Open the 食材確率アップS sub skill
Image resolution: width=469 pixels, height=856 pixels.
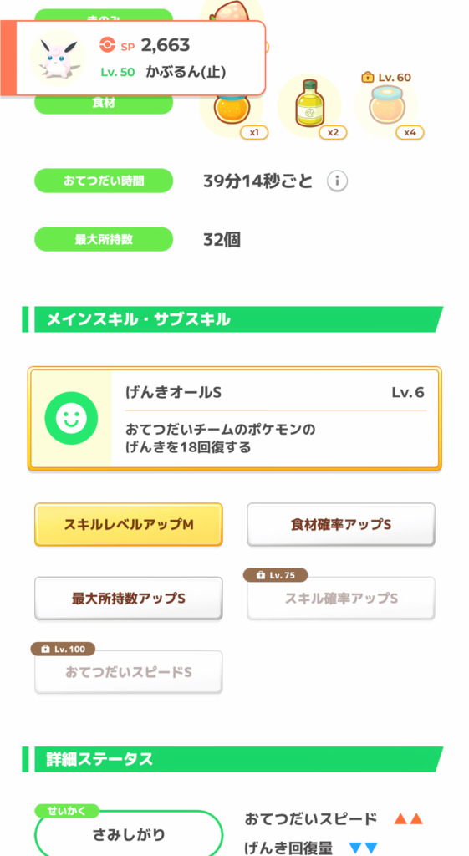coord(341,525)
